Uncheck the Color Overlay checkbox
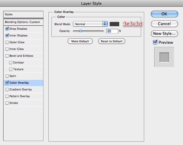The height and width of the screenshot is (145, 183). coord(7,83)
